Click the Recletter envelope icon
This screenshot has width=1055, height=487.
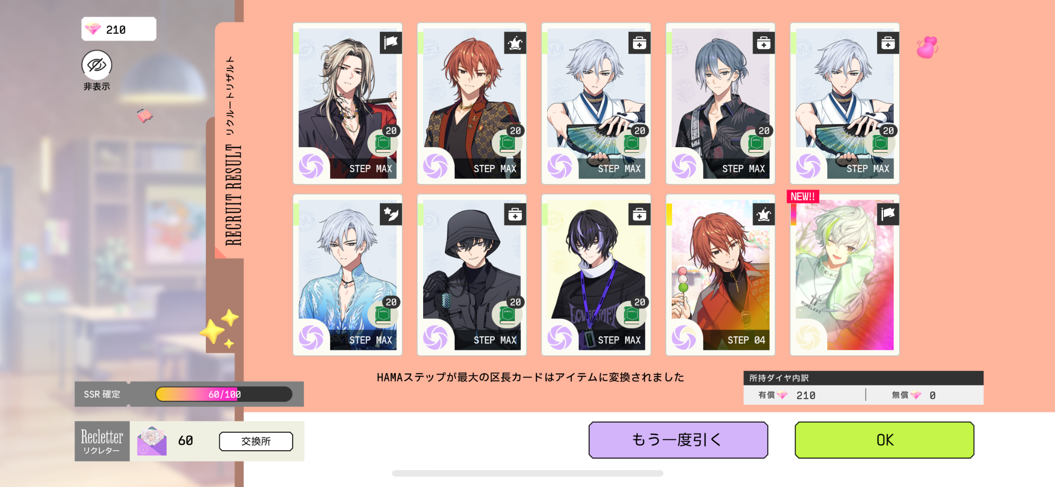coord(152,441)
